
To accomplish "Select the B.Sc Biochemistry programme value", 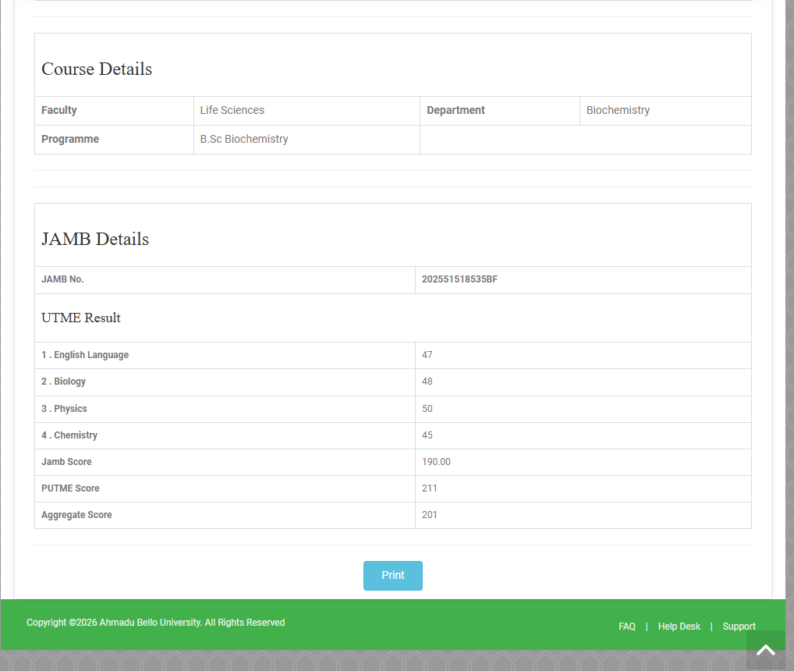I will [x=244, y=139].
